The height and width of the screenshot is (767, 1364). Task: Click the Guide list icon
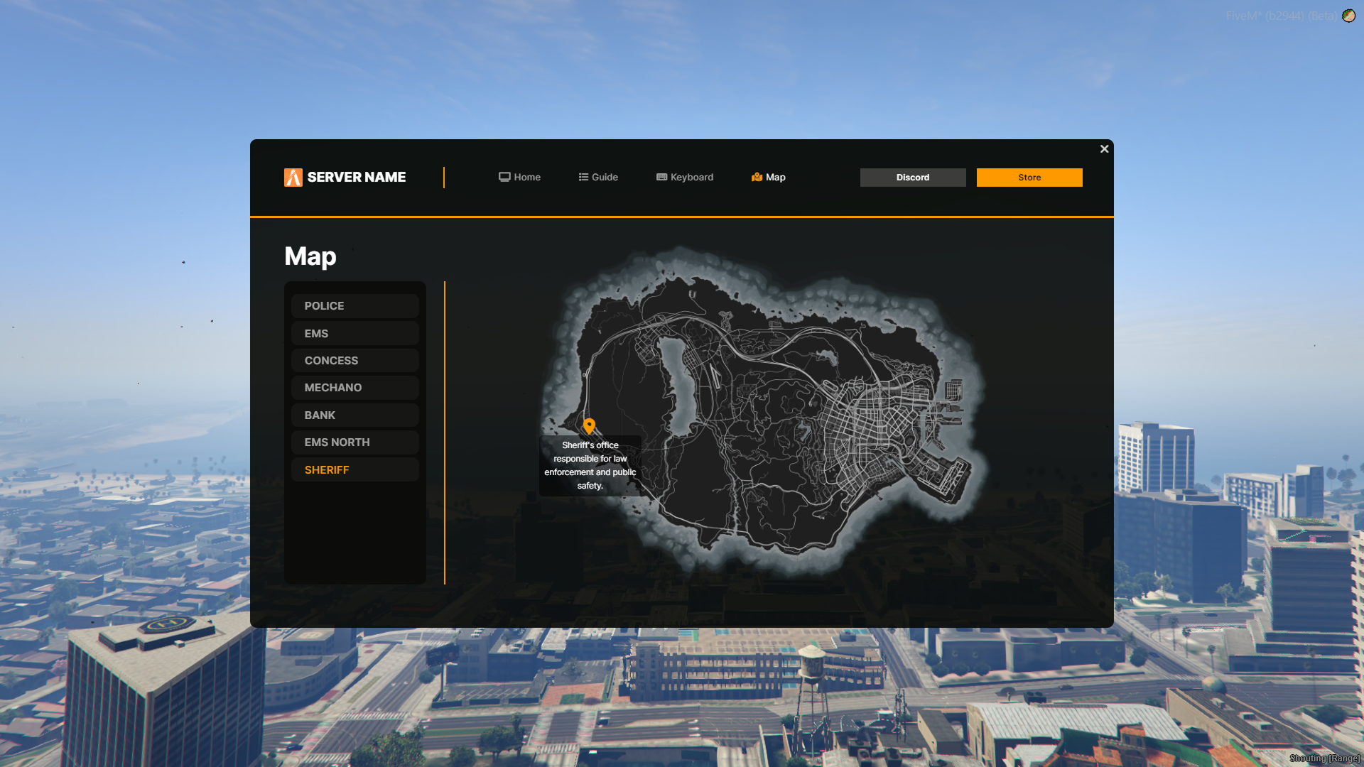(x=583, y=178)
